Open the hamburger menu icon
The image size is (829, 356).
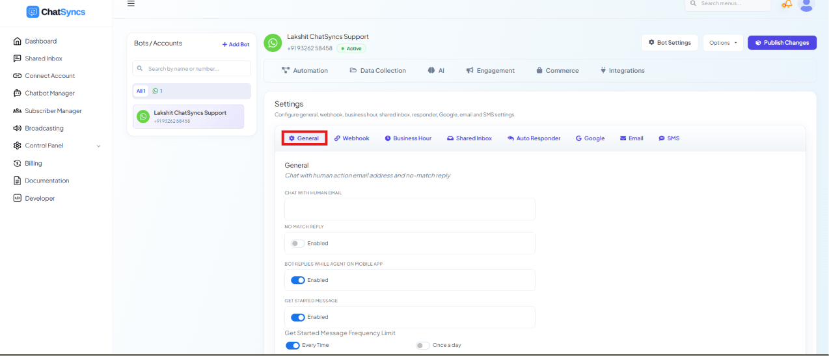coord(131,3)
